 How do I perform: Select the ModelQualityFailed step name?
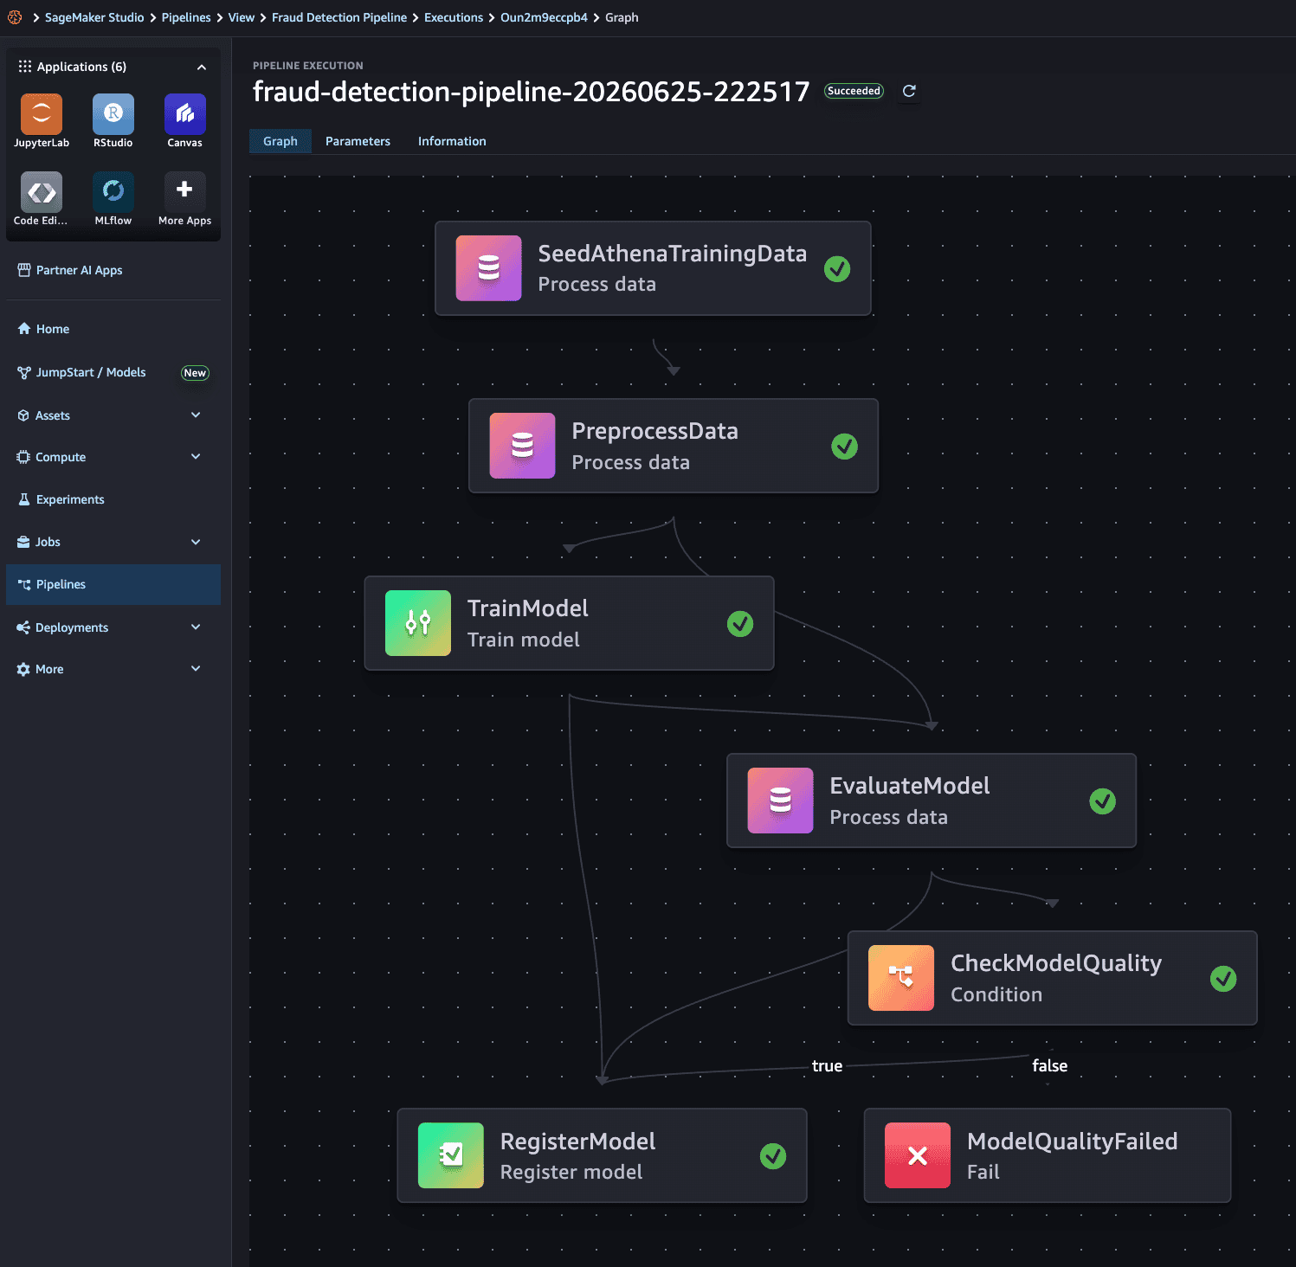click(x=1073, y=1142)
